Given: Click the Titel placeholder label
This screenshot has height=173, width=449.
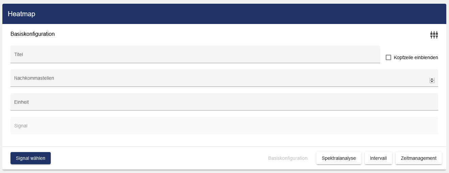Looking at the screenshot, I should pos(19,54).
